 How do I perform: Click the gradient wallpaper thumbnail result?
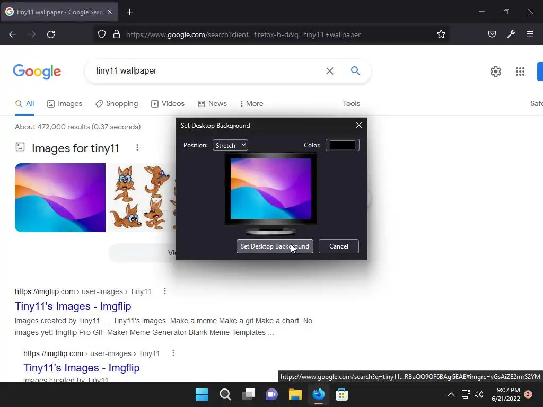click(60, 198)
